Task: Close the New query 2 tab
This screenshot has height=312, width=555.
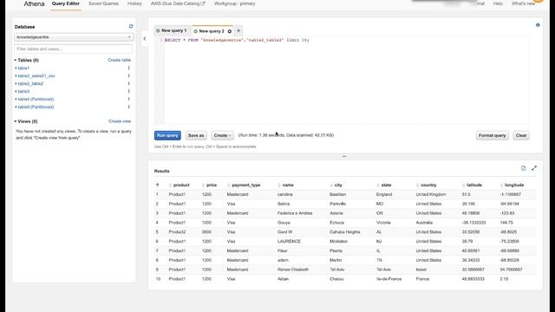Action: tap(230, 31)
